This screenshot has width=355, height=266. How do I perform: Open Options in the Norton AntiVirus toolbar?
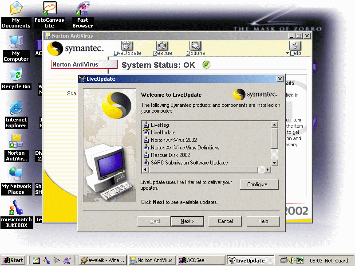[196, 48]
